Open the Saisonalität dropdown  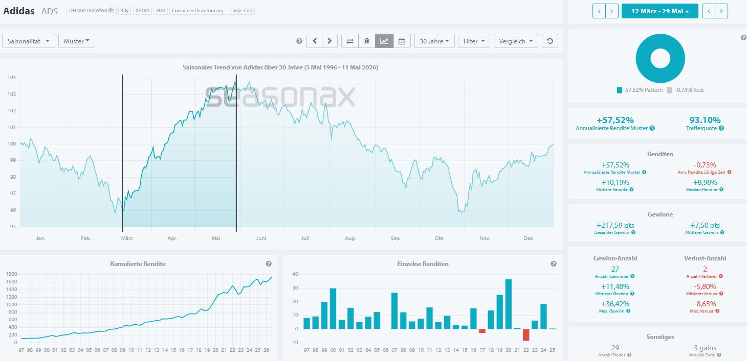coord(29,41)
